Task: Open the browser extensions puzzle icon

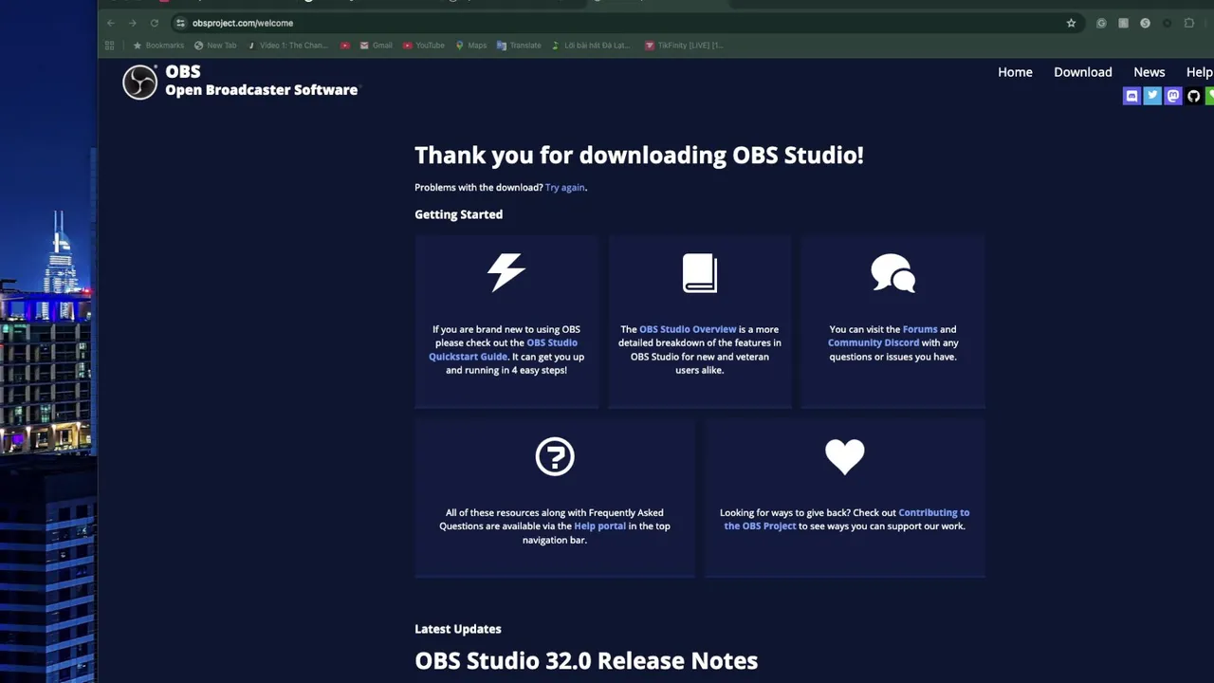Action: pos(1189,23)
